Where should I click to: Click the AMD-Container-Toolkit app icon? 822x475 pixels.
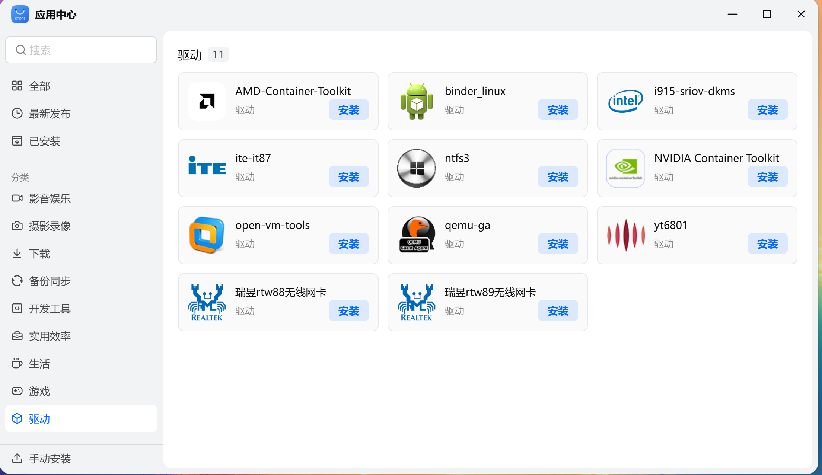point(207,101)
